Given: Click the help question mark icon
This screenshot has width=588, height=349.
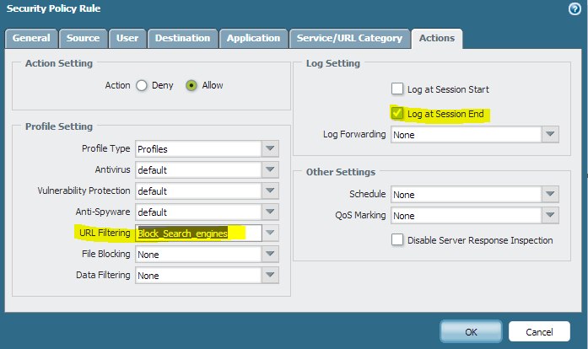Looking at the screenshot, I should coord(575,8).
